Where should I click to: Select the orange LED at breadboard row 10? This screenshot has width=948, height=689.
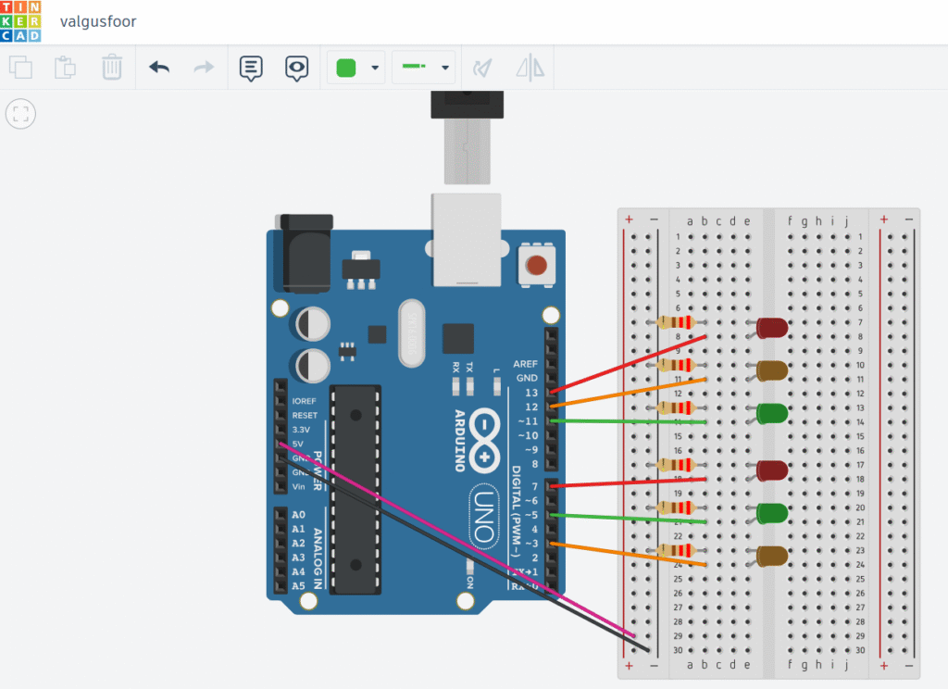click(x=771, y=370)
